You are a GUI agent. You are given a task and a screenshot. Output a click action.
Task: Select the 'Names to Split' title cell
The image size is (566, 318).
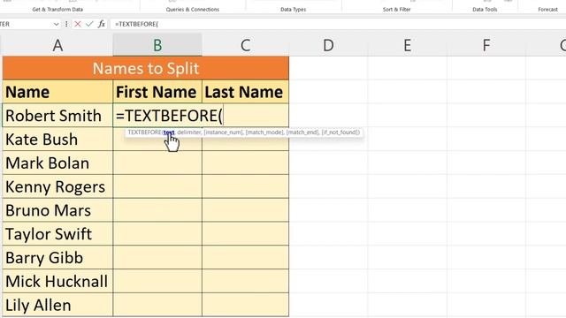[145, 68]
